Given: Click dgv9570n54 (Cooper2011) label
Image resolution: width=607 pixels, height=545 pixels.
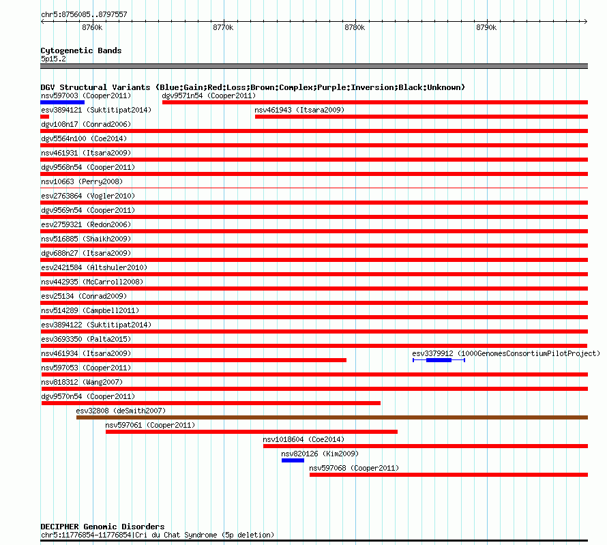Looking at the screenshot, I should coord(88,396).
